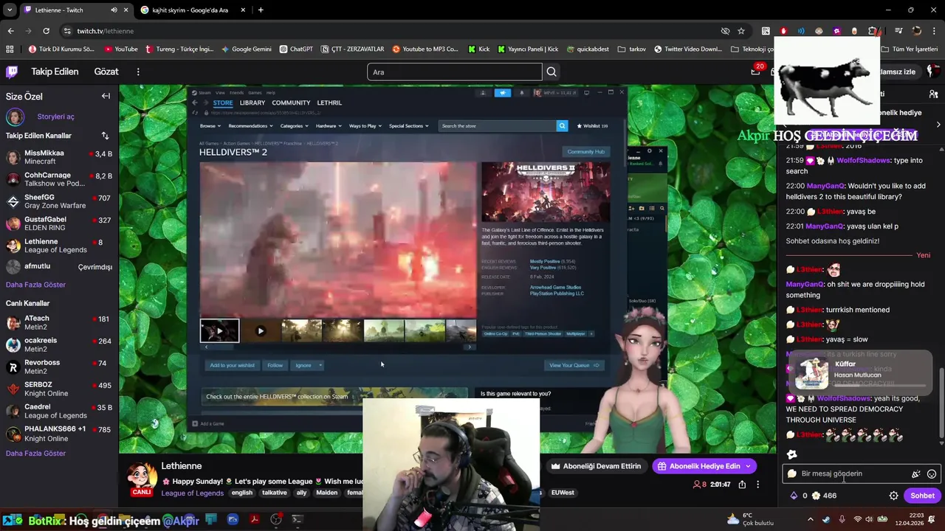Image resolution: width=945 pixels, height=531 pixels.
Task: Show more followed channels link
Action: pos(35,285)
